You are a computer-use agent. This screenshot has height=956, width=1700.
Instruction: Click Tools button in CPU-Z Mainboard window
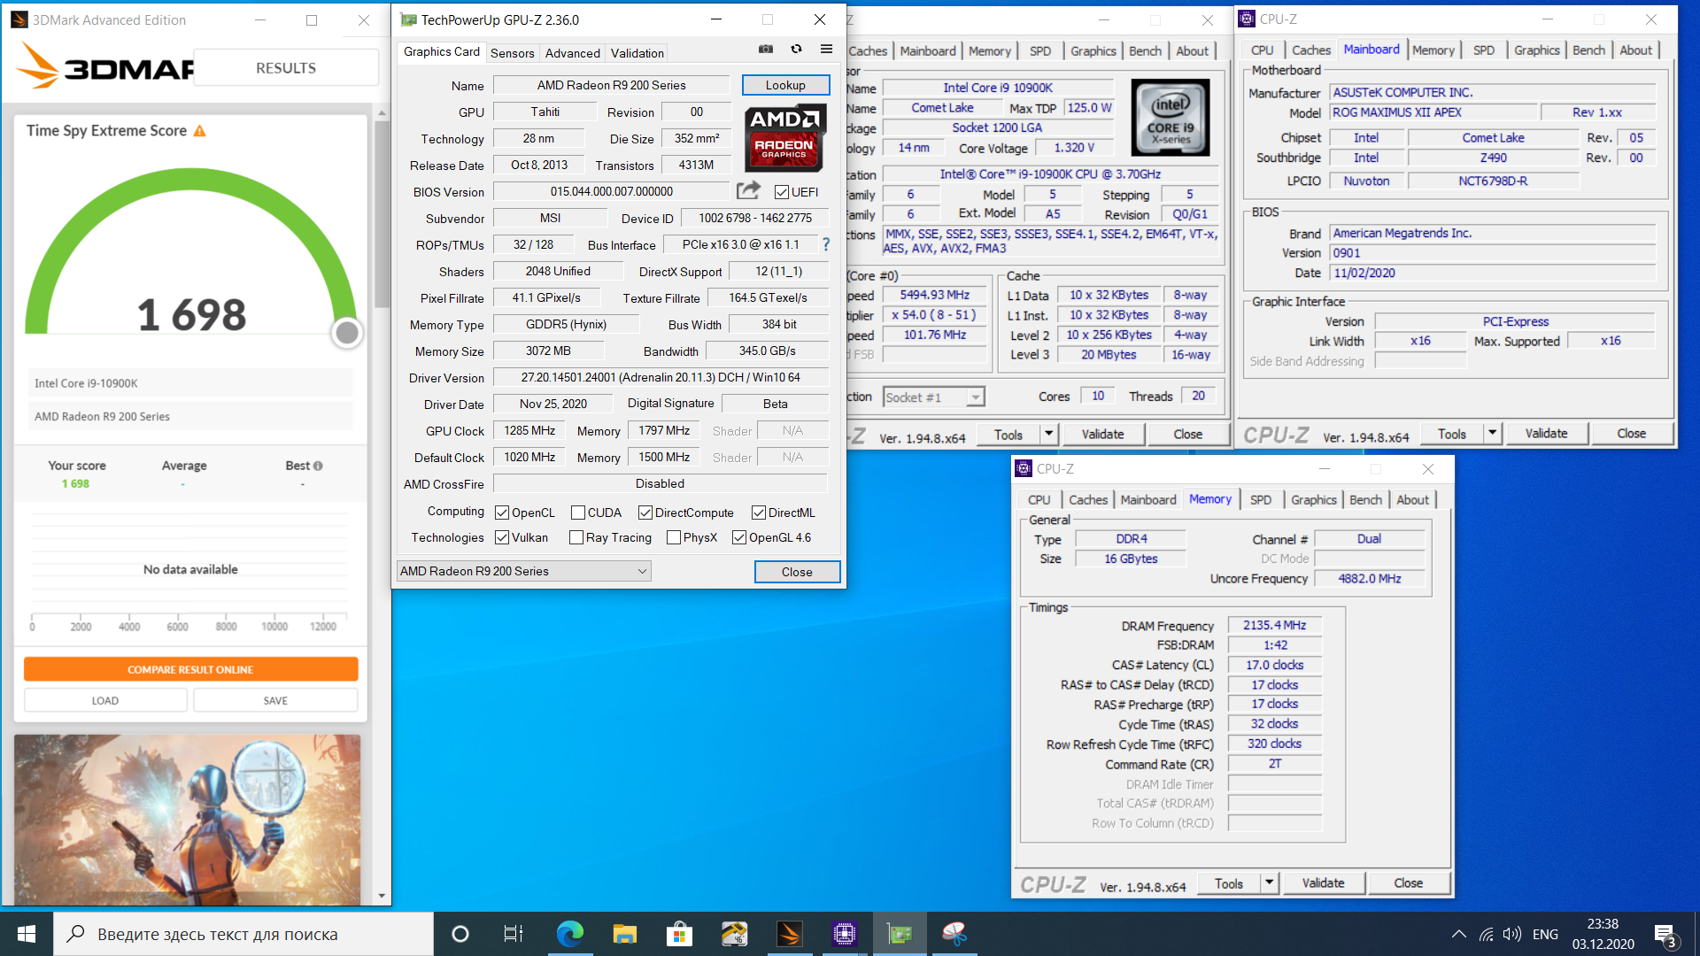1452,433
